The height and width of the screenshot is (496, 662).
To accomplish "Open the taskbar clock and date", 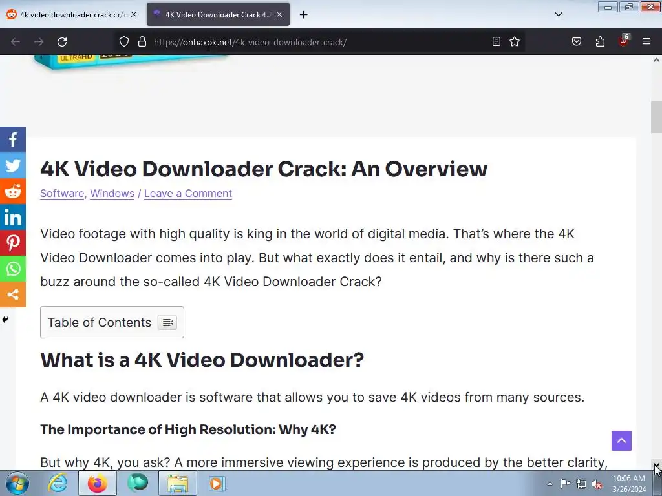I will click(x=629, y=484).
